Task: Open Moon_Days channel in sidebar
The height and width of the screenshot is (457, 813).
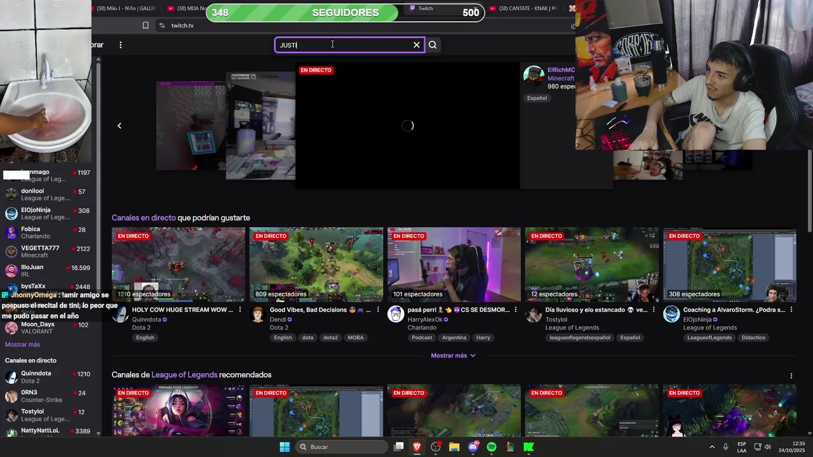Action: point(48,328)
